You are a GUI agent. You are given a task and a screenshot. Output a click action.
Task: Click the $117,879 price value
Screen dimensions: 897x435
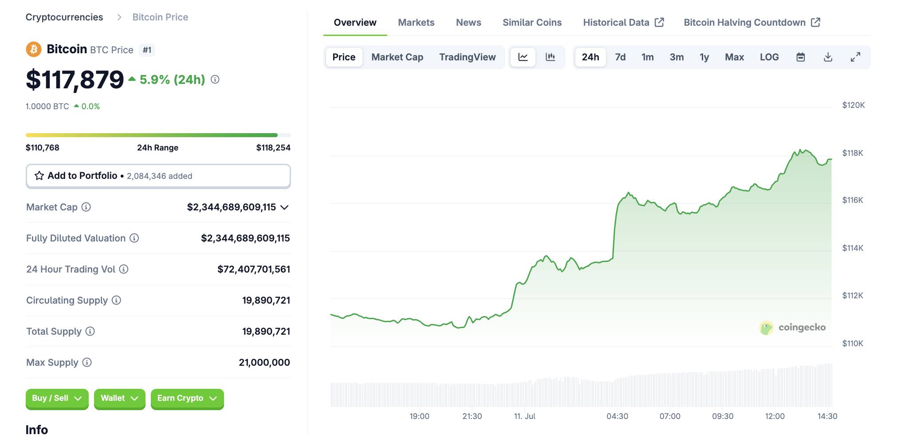click(75, 79)
